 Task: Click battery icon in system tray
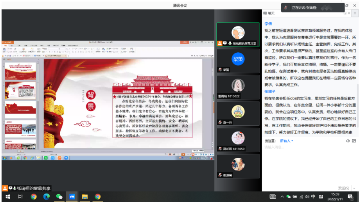point(294,197)
